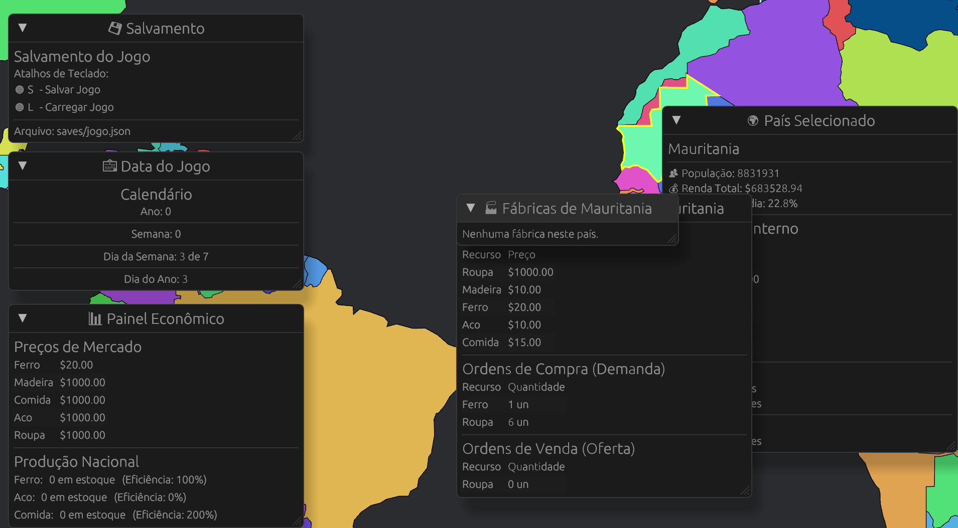Click the Ferro $20.00 price in Preços de Mercado
This screenshot has height=528, width=958.
pos(76,365)
